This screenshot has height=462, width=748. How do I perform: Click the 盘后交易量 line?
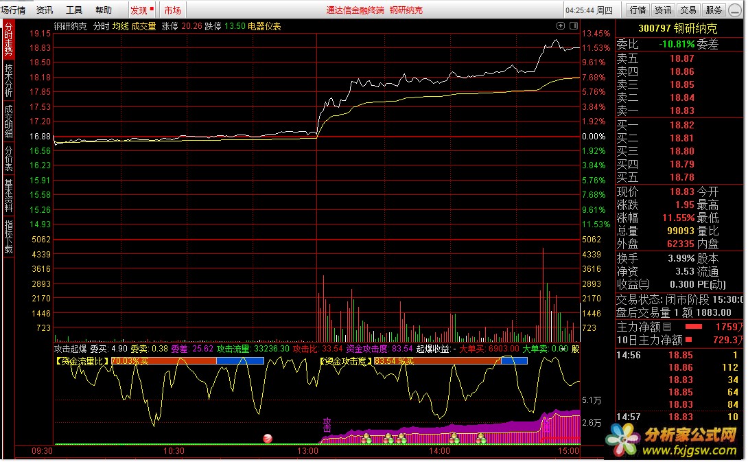(x=674, y=312)
